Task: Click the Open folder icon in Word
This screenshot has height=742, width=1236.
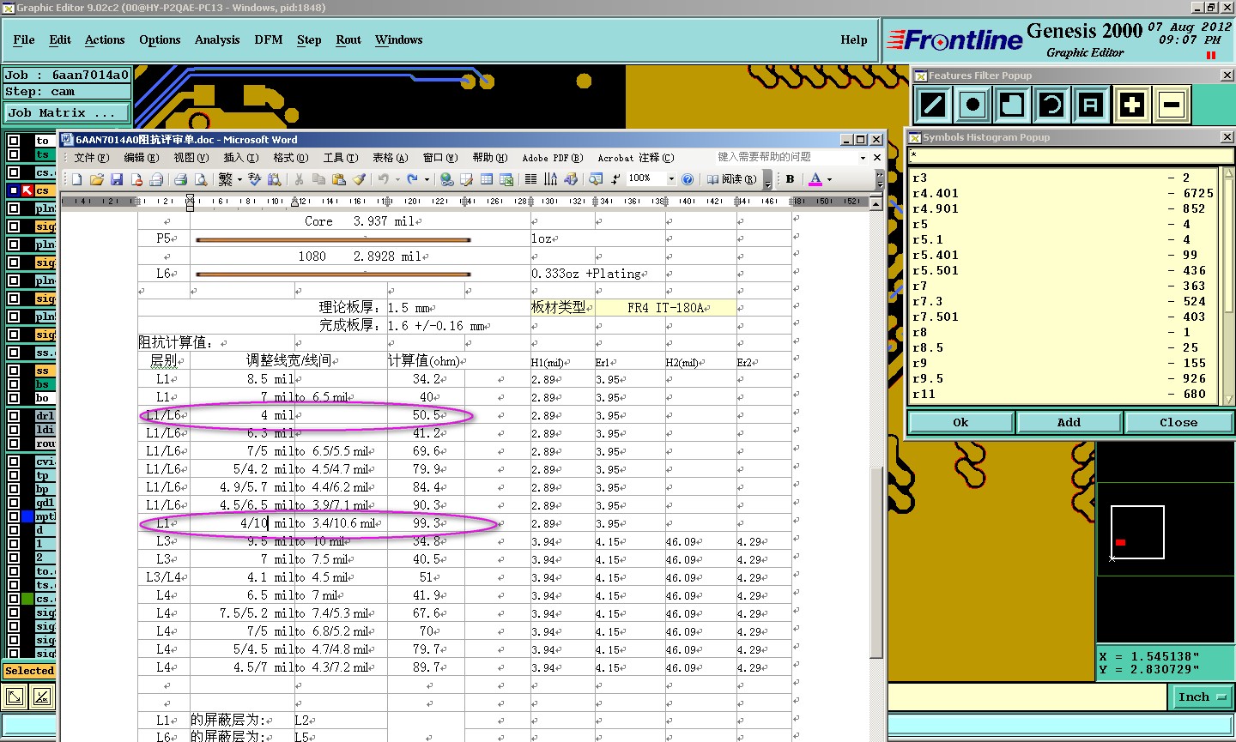Action: click(x=97, y=179)
